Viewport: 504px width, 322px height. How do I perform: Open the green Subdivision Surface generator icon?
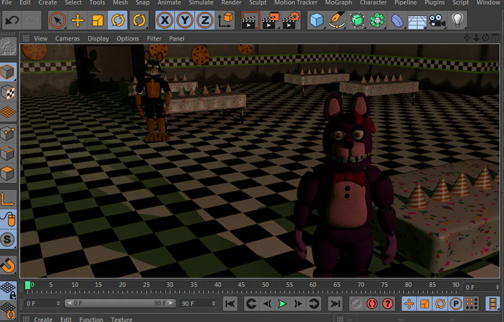pyautogui.click(x=357, y=20)
